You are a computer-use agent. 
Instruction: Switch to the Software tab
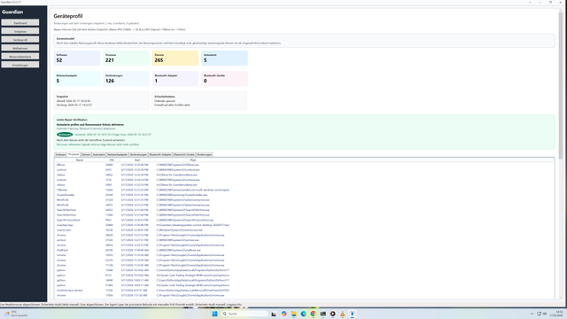61,154
